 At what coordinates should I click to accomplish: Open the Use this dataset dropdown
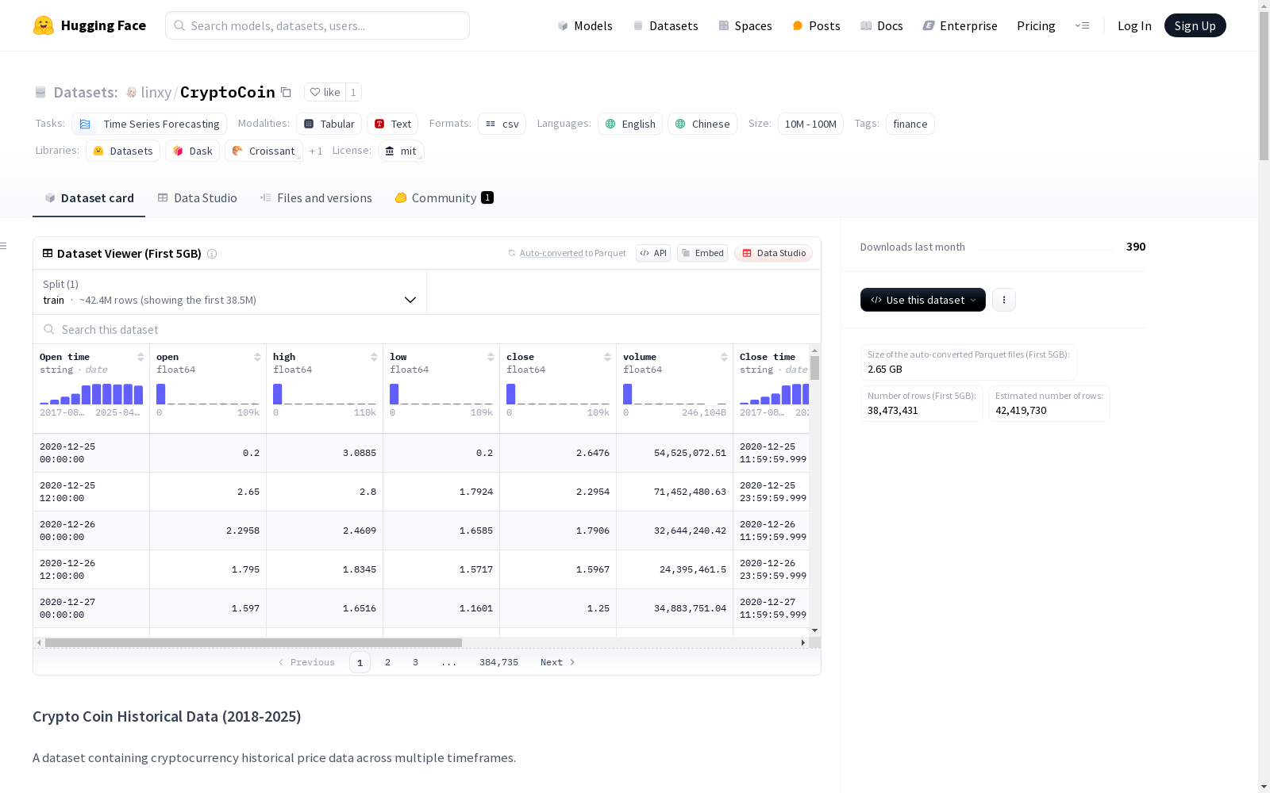tap(923, 300)
